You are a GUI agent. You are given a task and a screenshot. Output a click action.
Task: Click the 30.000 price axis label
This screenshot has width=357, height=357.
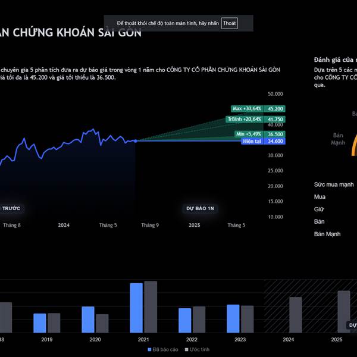pyautogui.click(x=275, y=155)
